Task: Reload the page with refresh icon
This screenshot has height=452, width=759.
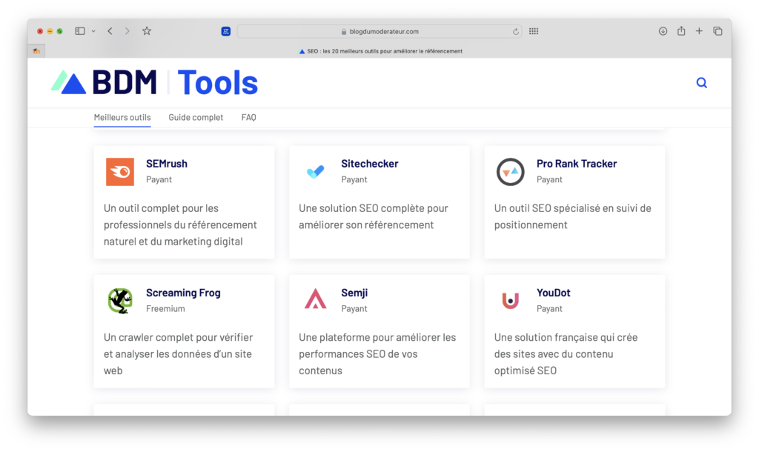Action: [x=516, y=31]
